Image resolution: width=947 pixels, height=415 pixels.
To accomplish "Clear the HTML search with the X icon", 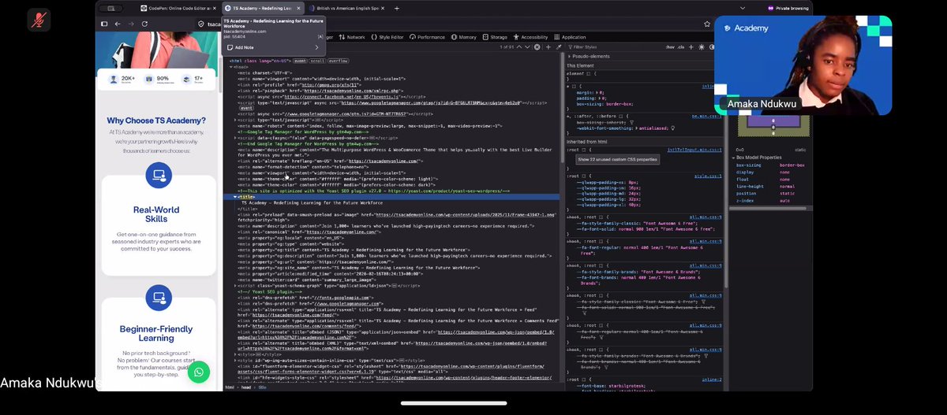I will click(537, 47).
